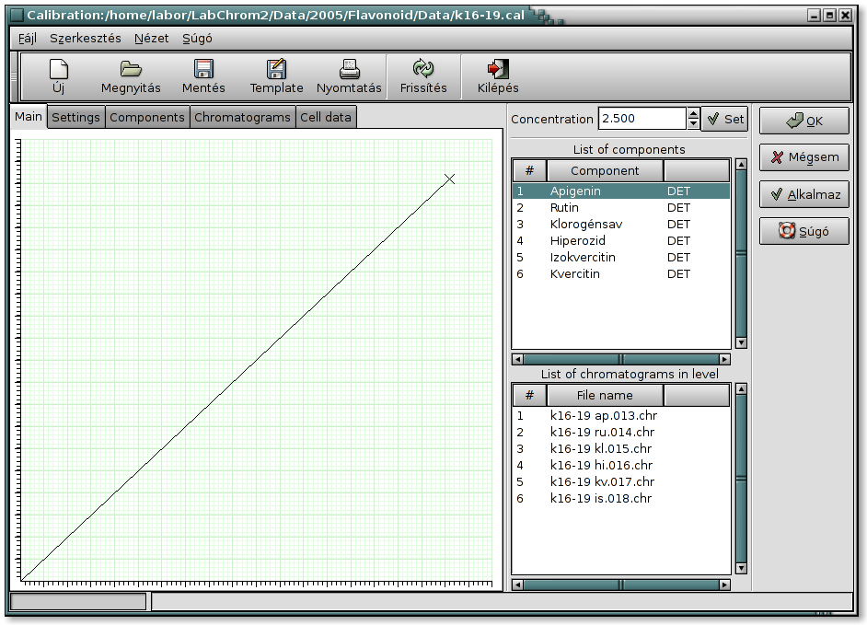867x625 pixels.
Task: Click inside the Concentration input field
Action: (x=642, y=119)
